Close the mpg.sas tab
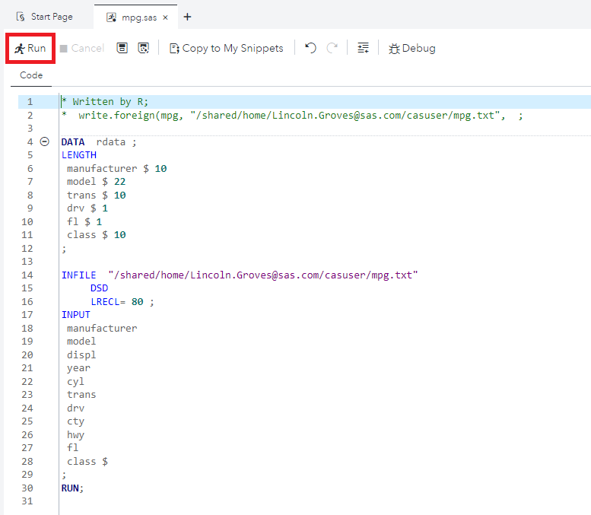Viewport: 591px width, 515px height. [x=166, y=17]
